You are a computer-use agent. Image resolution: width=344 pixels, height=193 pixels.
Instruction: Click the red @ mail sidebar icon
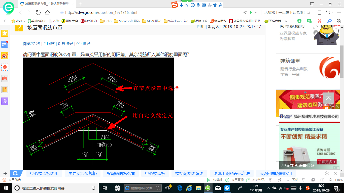click(x=5, y=67)
